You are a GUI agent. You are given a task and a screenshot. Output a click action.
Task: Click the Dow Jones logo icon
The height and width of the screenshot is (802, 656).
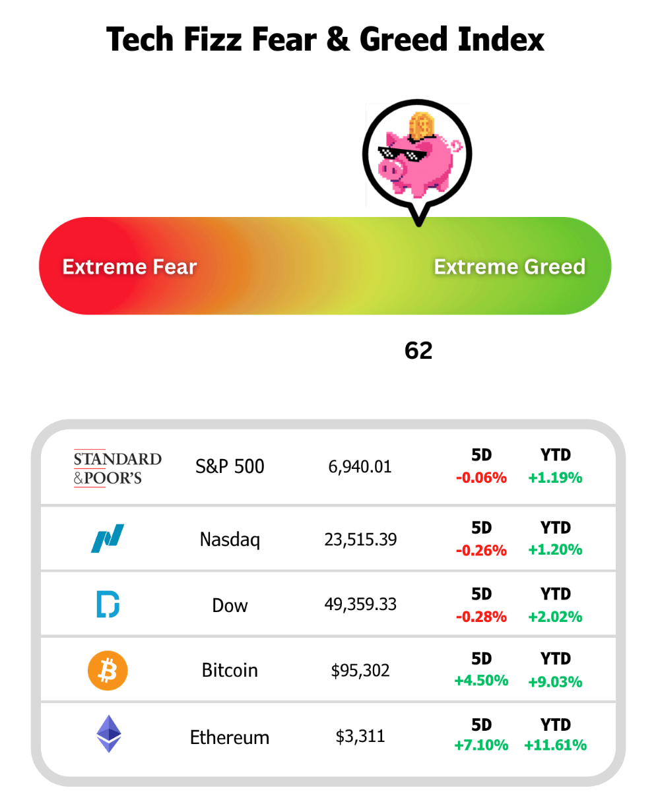click(x=108, y=604)
